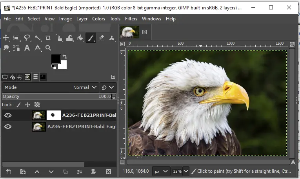Open the px units dropdown

pos(162,171)
